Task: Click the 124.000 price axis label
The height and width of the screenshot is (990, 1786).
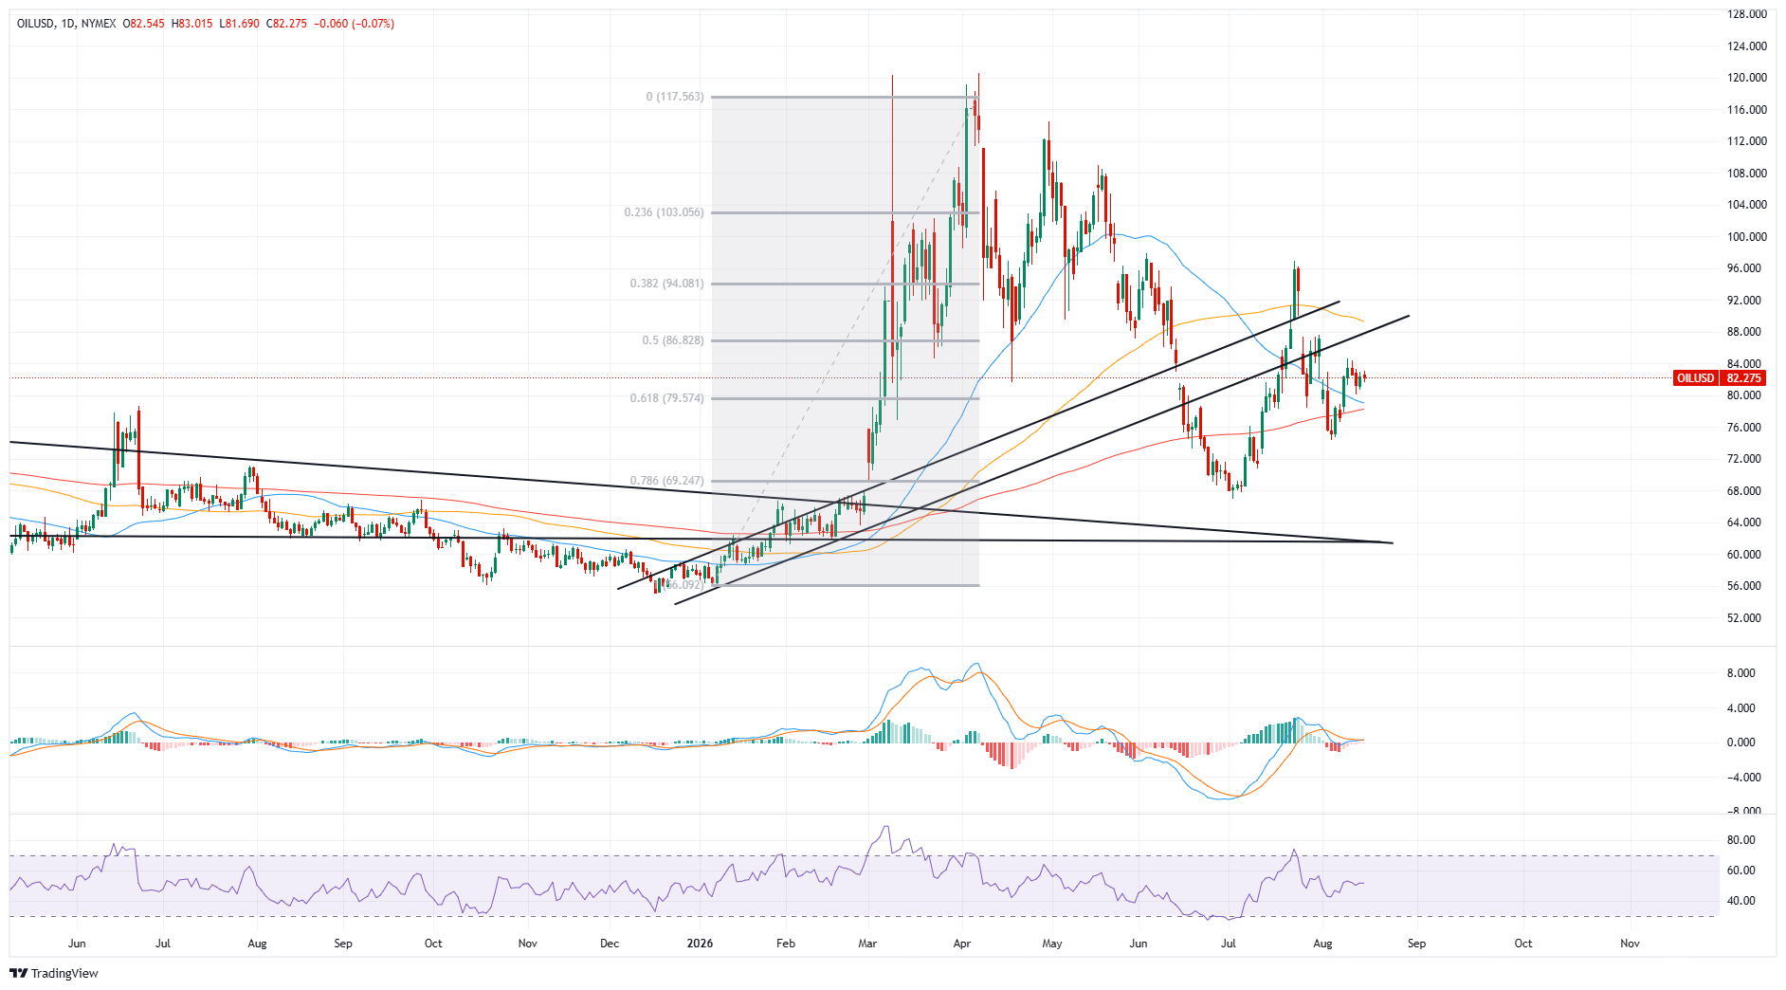Action: pyautogui.click(x=1747, y=46)
